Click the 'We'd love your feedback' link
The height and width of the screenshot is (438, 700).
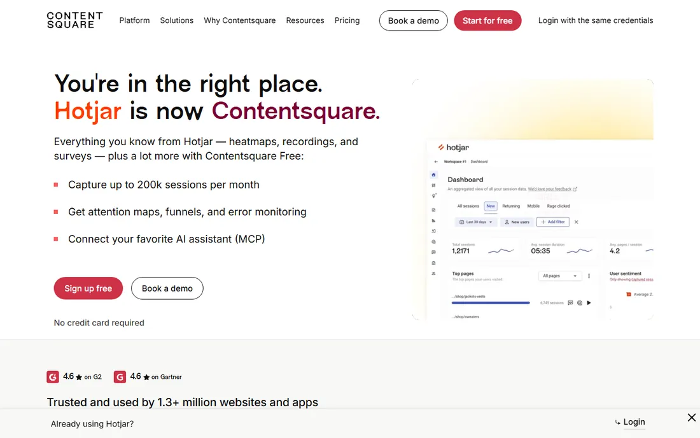(550, 189)
